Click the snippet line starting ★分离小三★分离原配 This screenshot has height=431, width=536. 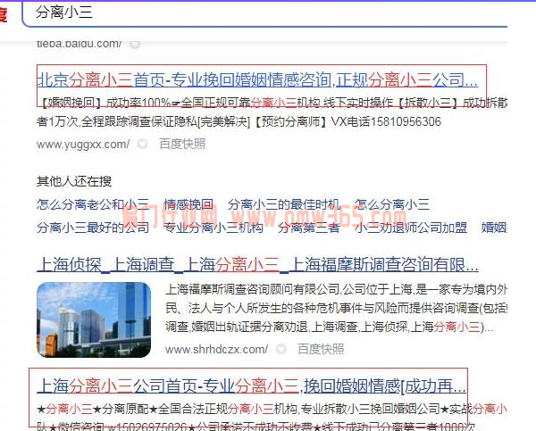[272, 409]
